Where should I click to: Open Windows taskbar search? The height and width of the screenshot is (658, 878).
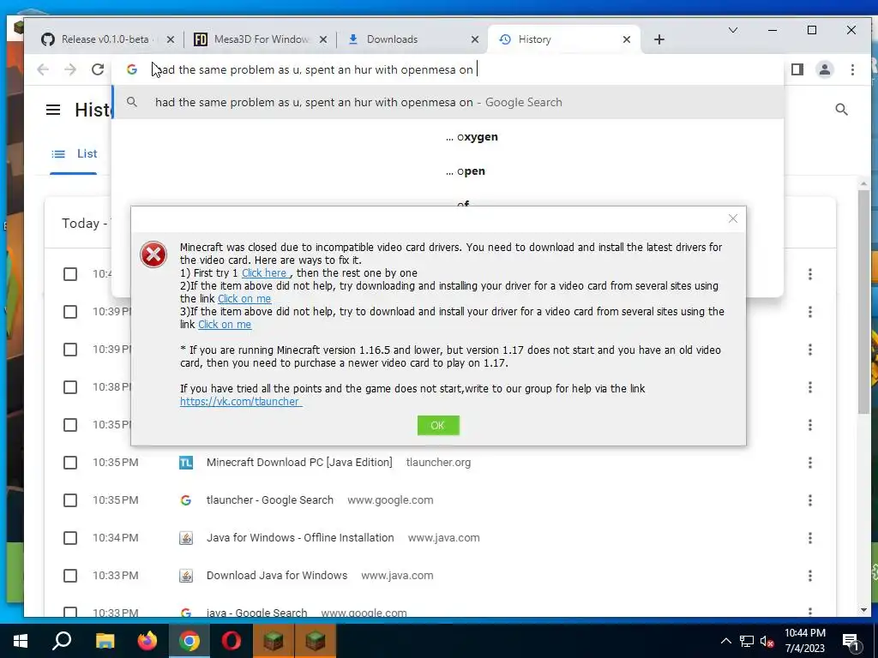pyautogui.click(x=62, y=641)
